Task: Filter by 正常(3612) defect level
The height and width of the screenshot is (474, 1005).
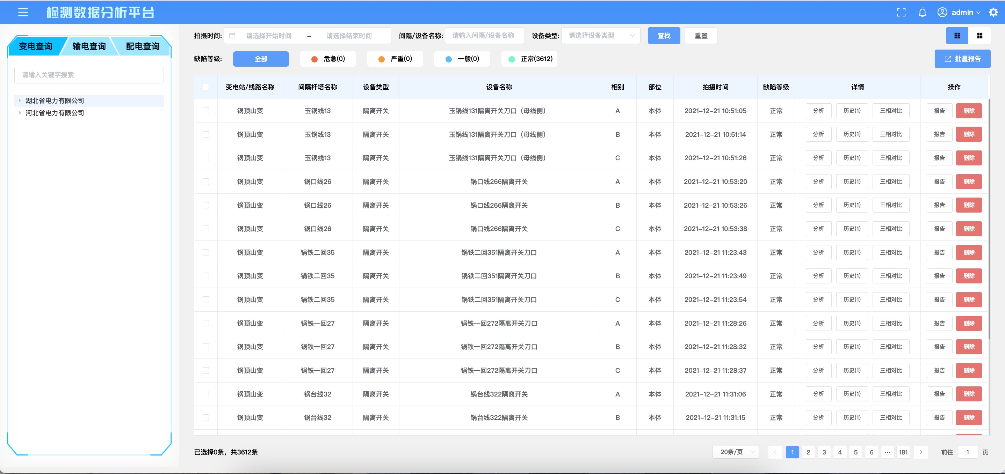Action: click(529, 59)
